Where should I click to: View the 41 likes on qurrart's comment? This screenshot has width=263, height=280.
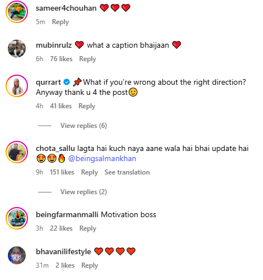pyautogui.click(x=61, y=106)
